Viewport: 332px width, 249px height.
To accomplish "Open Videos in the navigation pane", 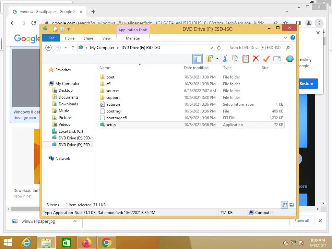I will coord(64,124).
